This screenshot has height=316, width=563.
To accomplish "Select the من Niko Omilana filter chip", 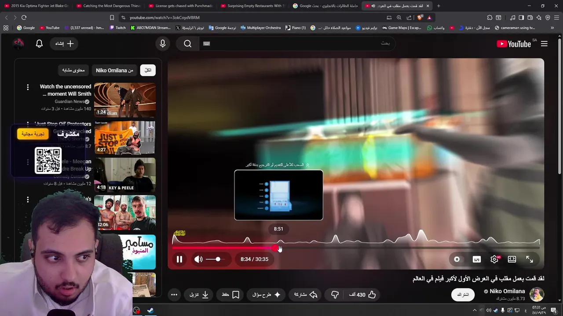I will pyautogui.click(x=114, y=70).
